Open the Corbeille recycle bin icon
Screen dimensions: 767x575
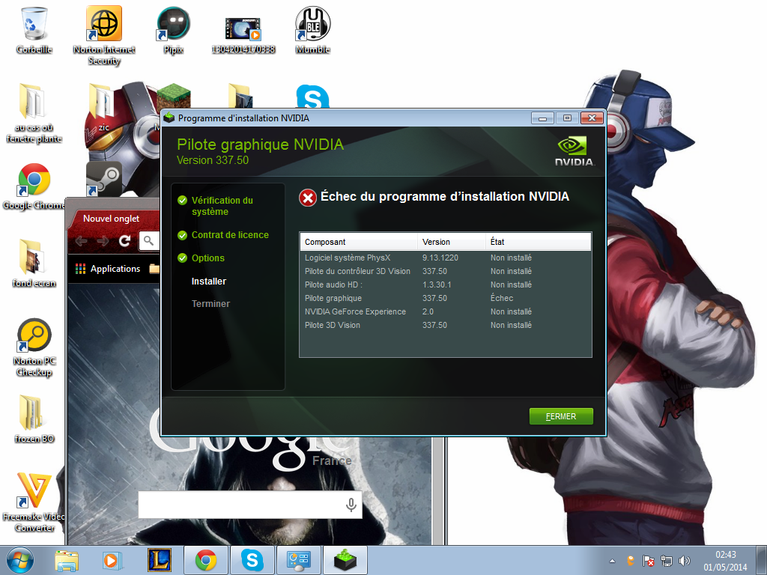point(34,29)
